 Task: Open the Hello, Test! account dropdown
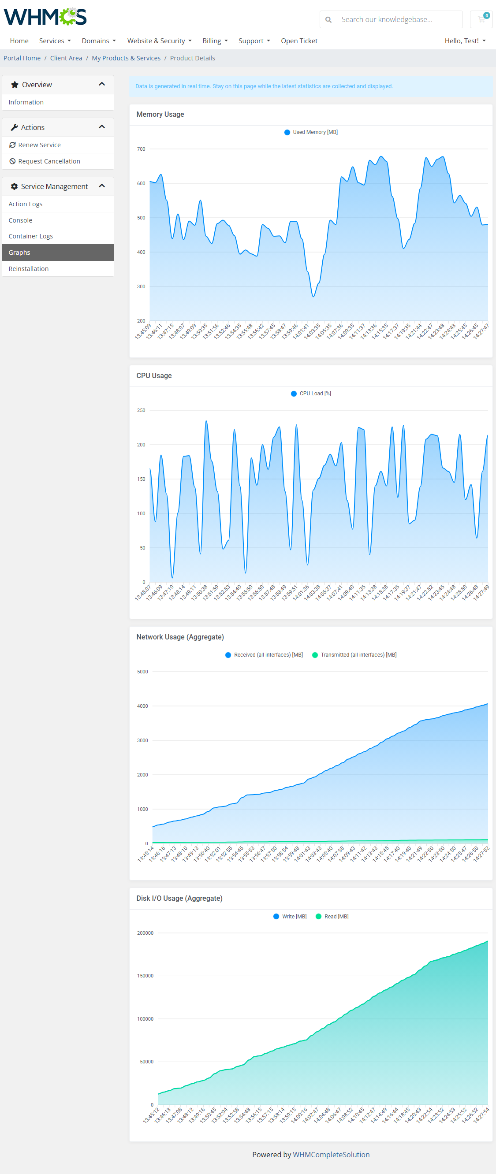point(465,41)
